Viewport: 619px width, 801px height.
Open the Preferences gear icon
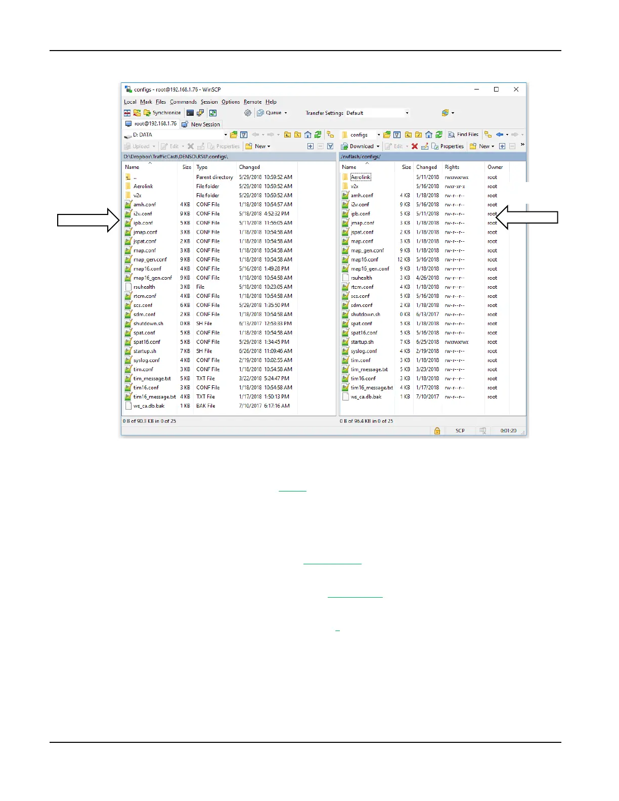tap(248, 113)
